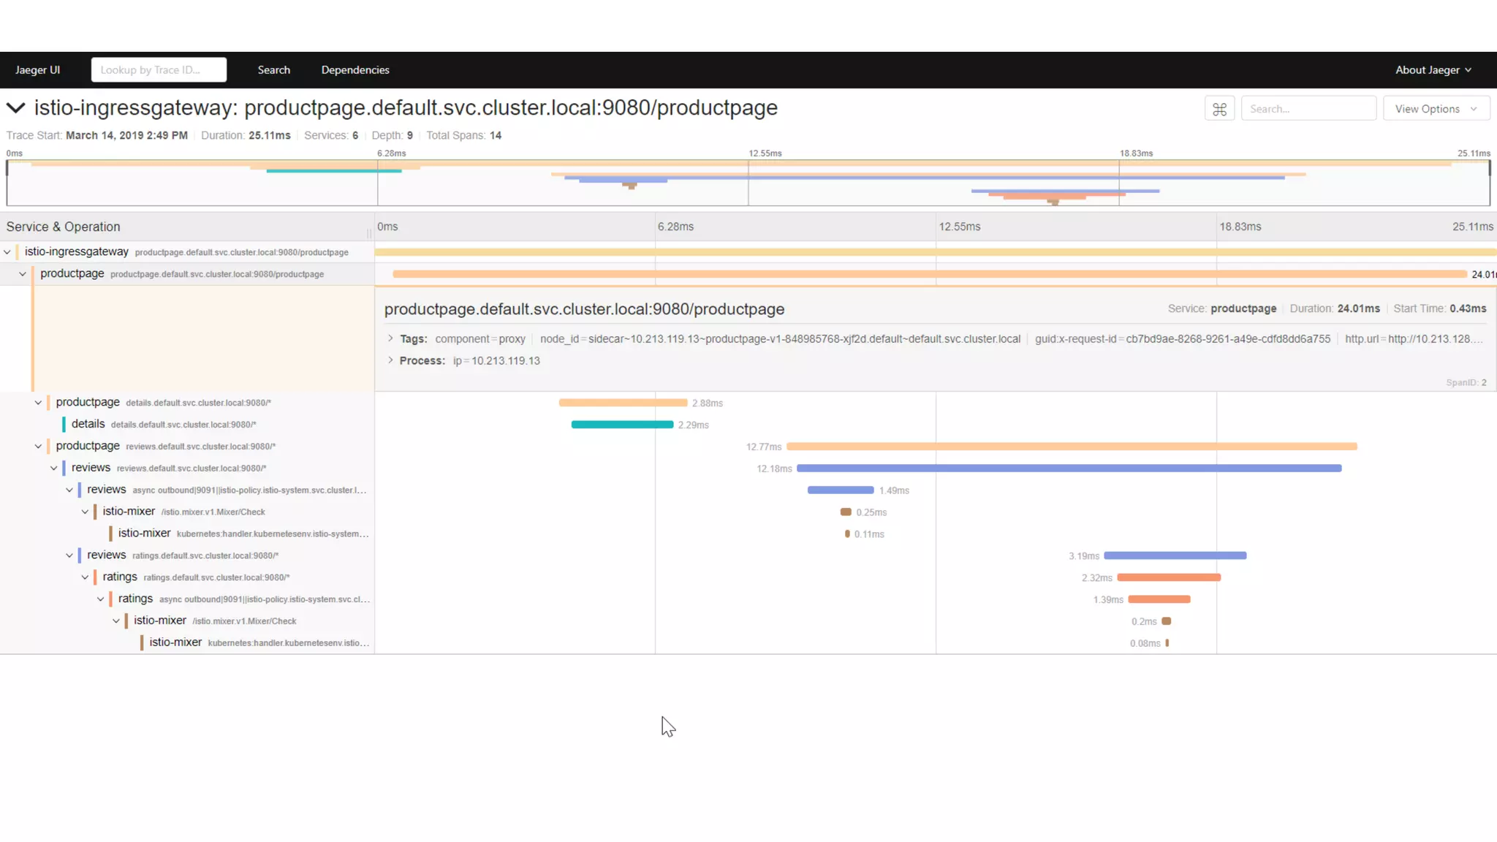Viewport: 1497px width, 842px height.
Task: Click the keyboard shortcuts command icon
Action: pyautogui.click(x=1219, y=109)
